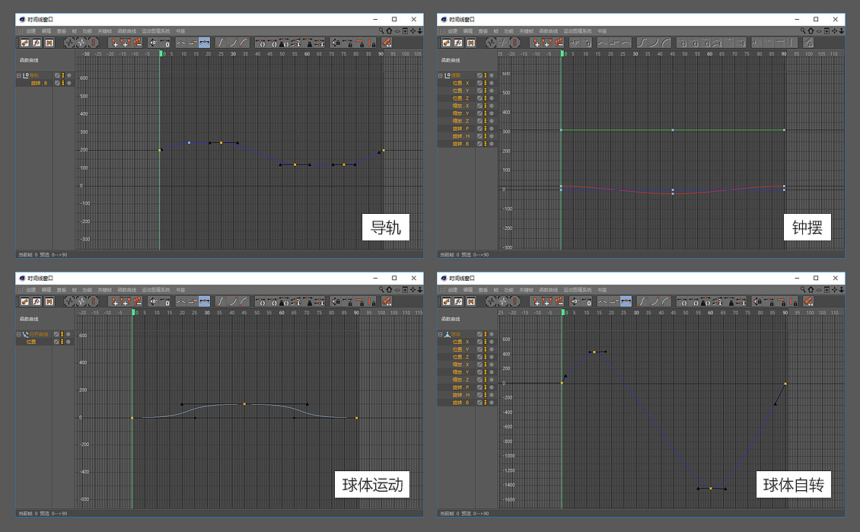Toggle grey circle for 位置 . Y in 球体自转
This screenshot has width=860, height=532.
tap(492, 349)
